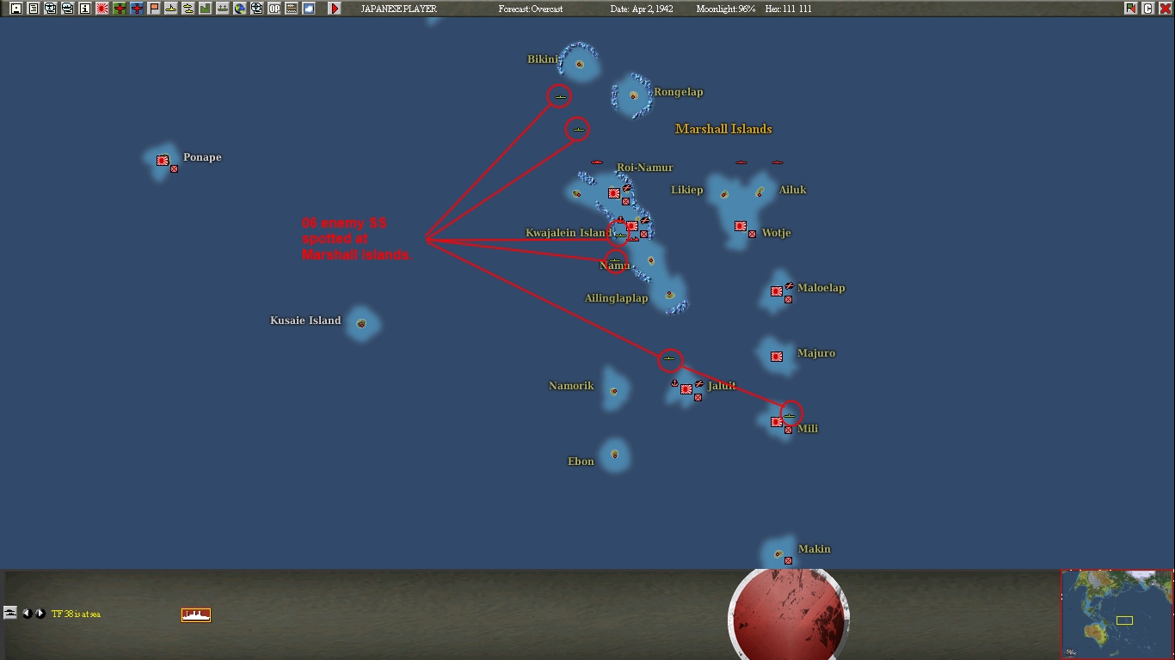
Task: Click the 'Ailuk' map label
Action: point(792,190)
